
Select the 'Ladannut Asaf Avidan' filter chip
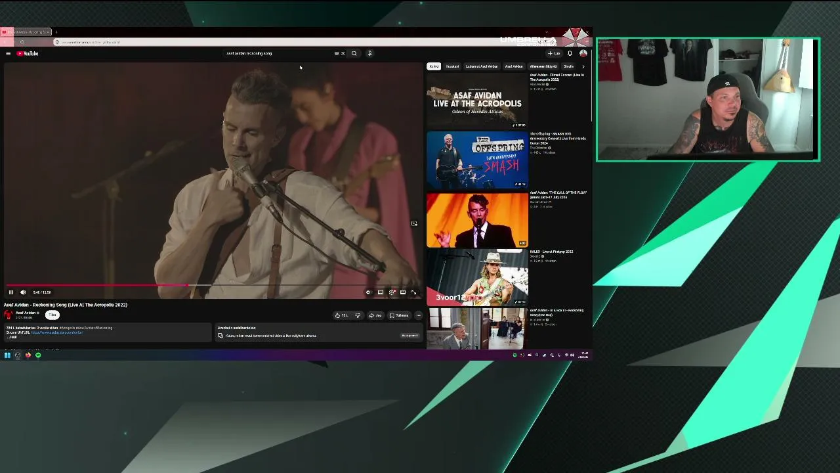[482, 66]
